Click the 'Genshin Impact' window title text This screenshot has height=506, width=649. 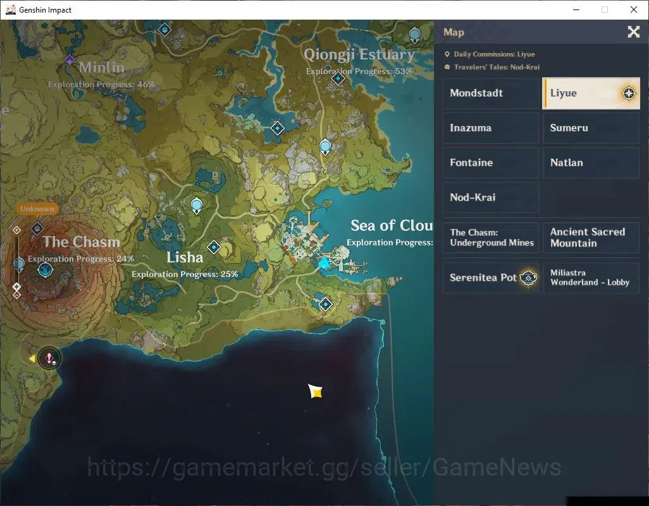click(x=45, y=10)
